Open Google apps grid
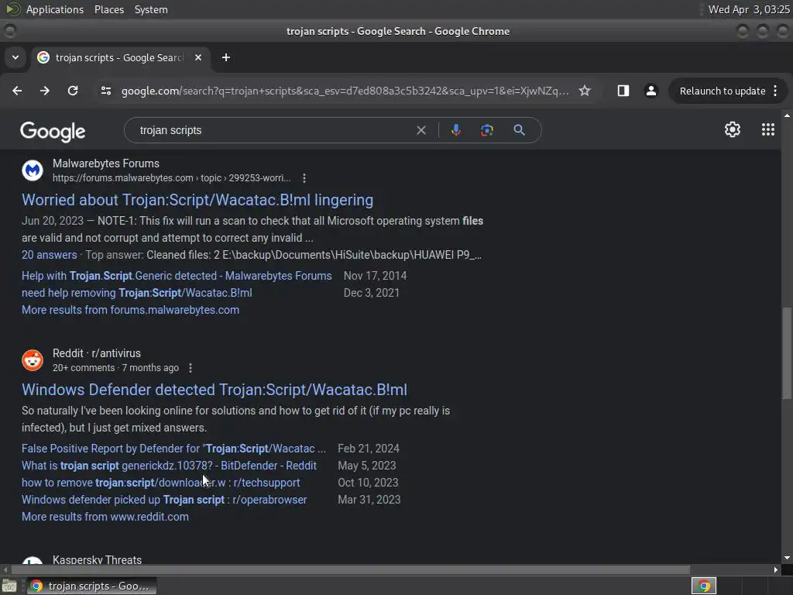Viewport: 793px width, 595px height. point(767,129)
